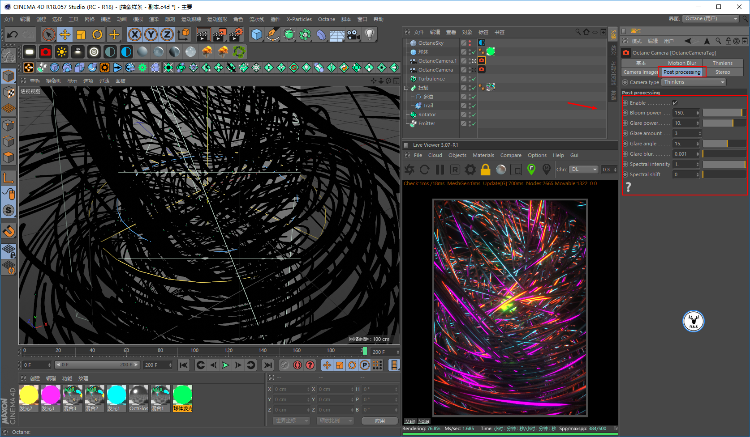Click the Bloom power value stepper
750x437 pixels.
pyautogui.click(x=698, y=113)
